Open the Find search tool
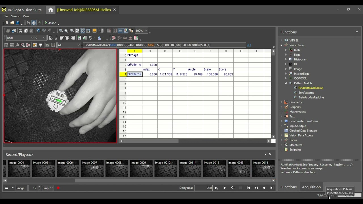This screenshot has width=363, height=204. (x=50, y=31)
